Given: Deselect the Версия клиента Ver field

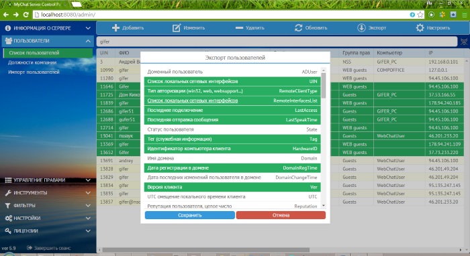Looking at the screenshot, I should pos(232,187).
